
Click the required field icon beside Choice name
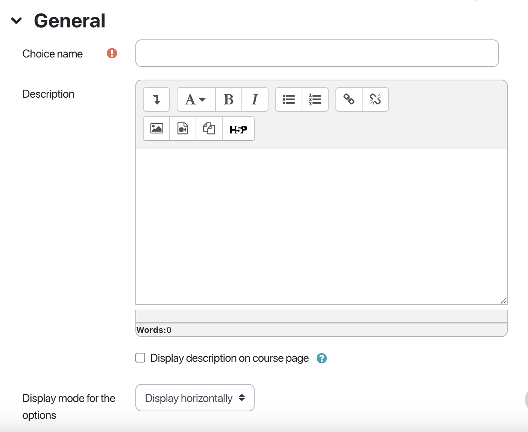pyautogui.click(x=112, y=53)
